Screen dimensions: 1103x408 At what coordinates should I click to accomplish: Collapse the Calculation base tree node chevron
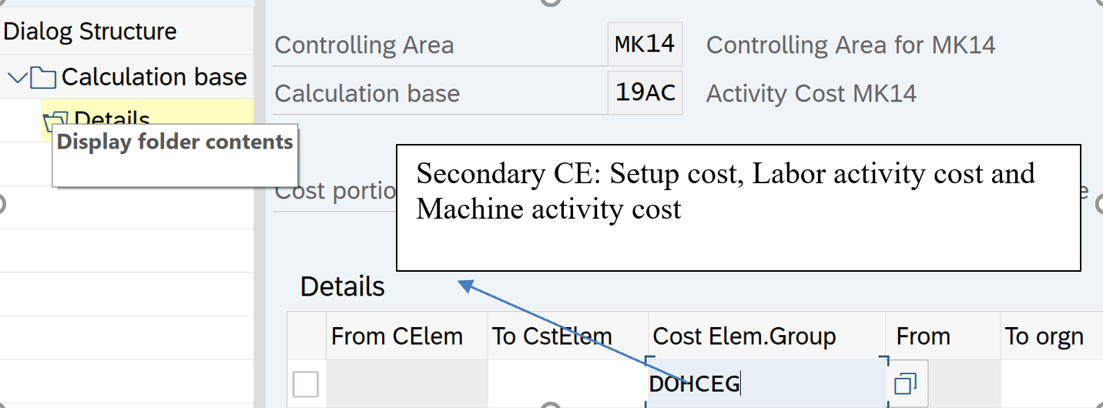(17, 77)
